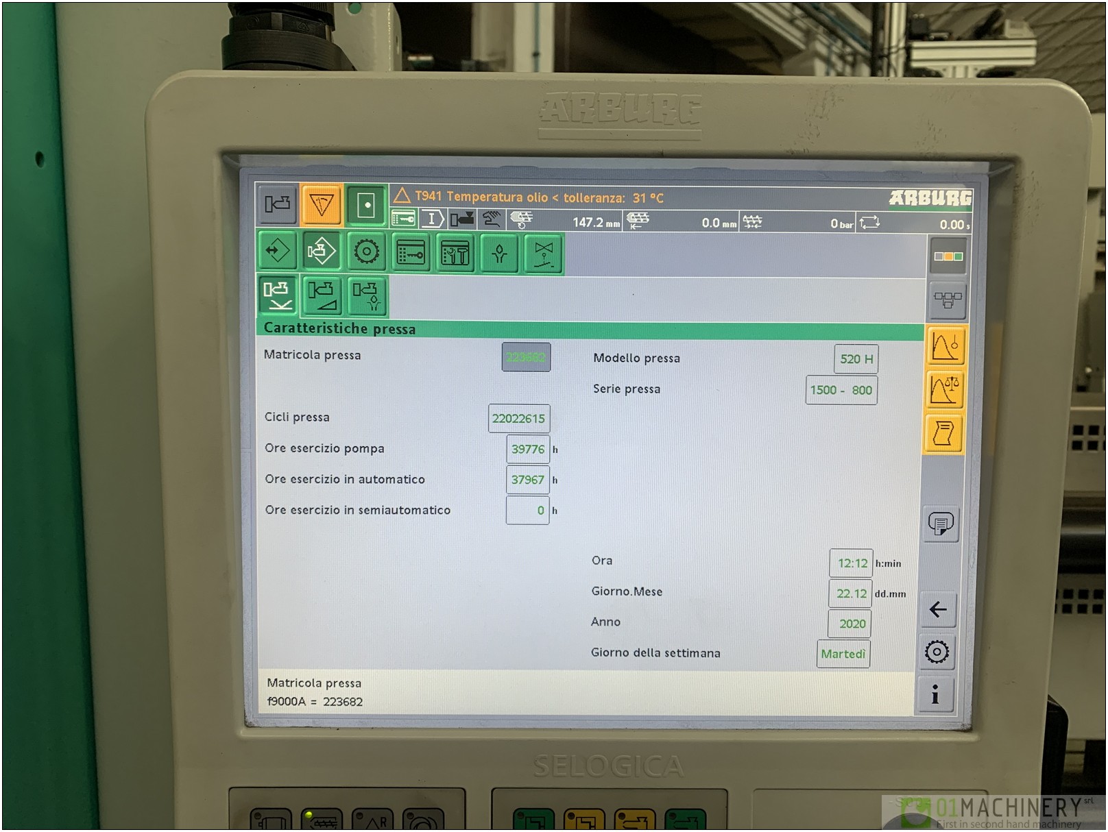Image resolution: width=1108 pixels, height=832 pixels.
Task: Select the Ore esercizio pompa field 39776
Action: (527, 449)
